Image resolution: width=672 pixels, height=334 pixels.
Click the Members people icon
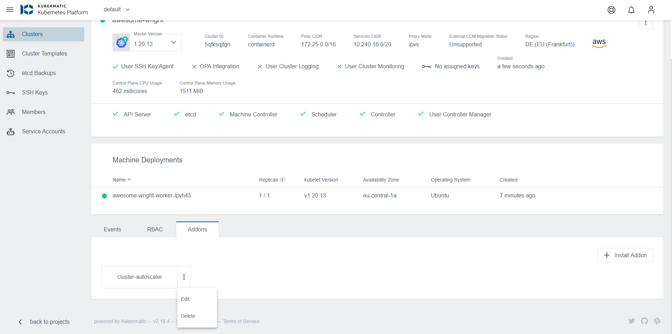pyautogui.click(x=11, y=112)
